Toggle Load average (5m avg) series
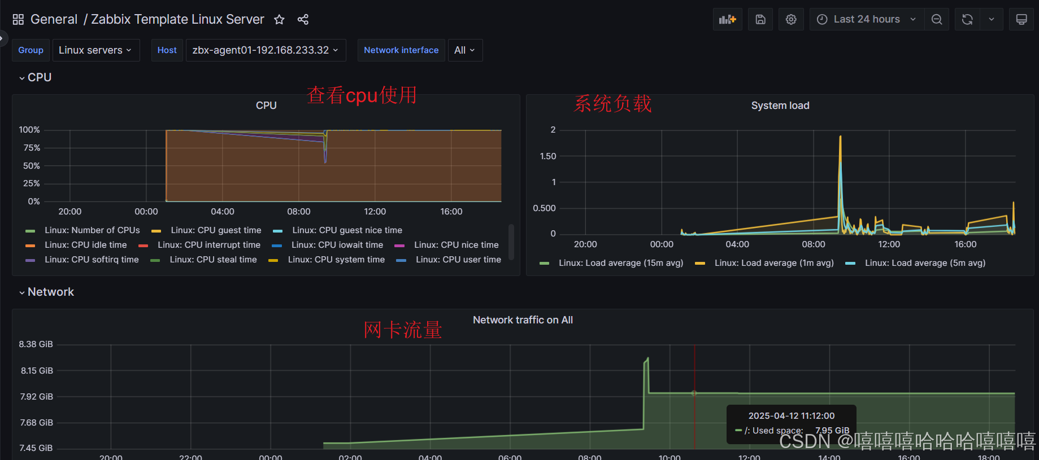This screenshot has width=1039, height=460. click(x=925, y=263)
